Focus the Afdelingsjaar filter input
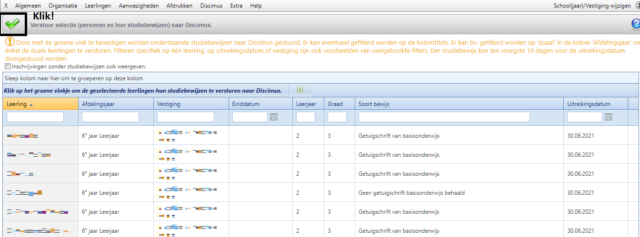 pos(110,117)
